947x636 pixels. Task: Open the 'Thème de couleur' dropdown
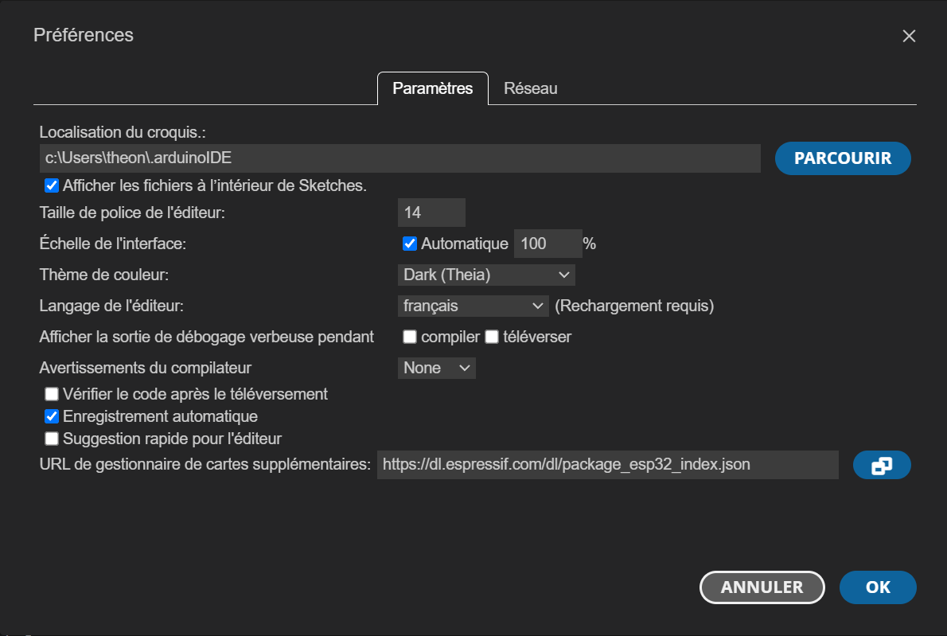[485, 275]
